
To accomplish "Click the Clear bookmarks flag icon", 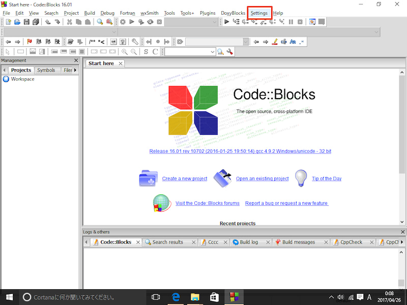I will click(x=57, y=42).
